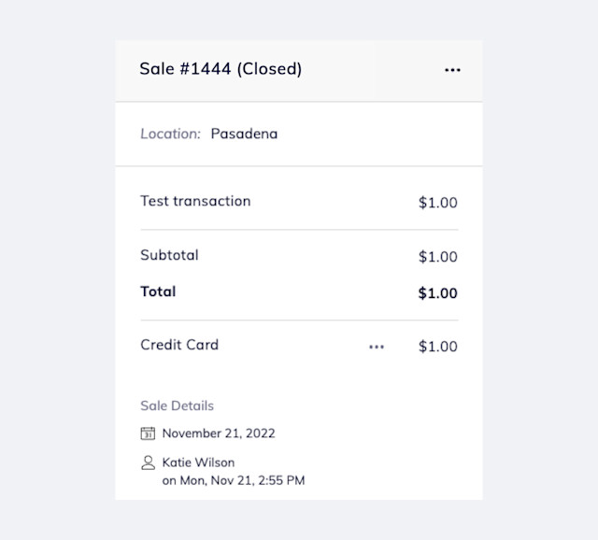Click the Test transaction $1.00 price

tap(438, 203)
